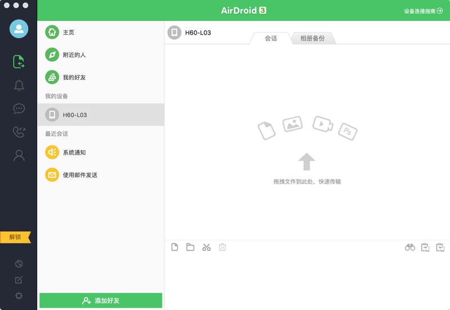Click the 添加好友 add friend button
Viewport: 450px width, 310px height.
101,300
